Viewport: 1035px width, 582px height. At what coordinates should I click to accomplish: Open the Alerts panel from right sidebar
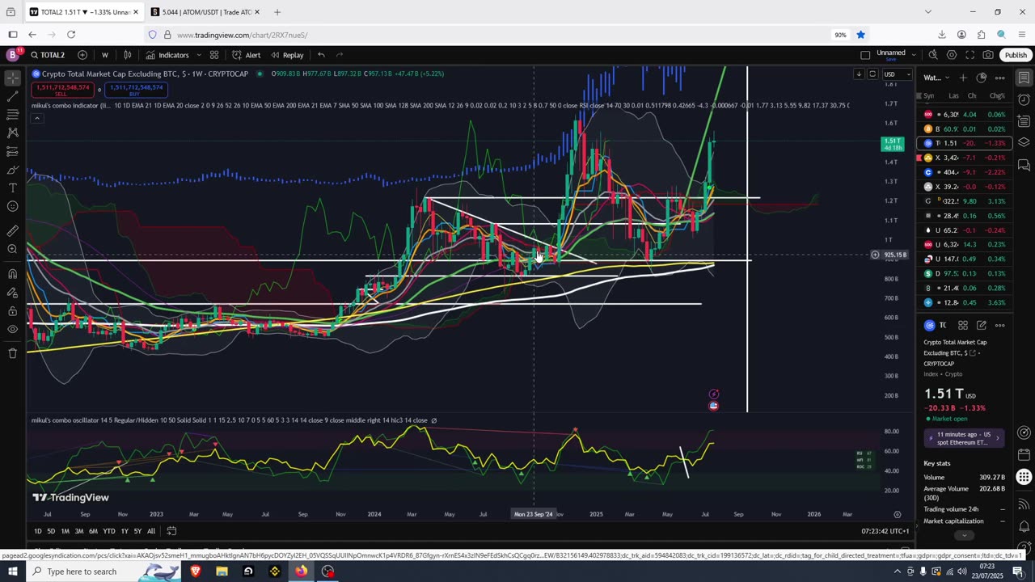tap(1024, 99)
